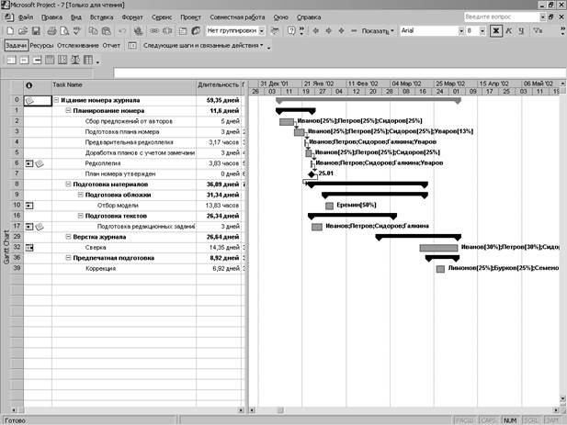
Task: Click the Project Guide toggle icon
Action: 132,46
